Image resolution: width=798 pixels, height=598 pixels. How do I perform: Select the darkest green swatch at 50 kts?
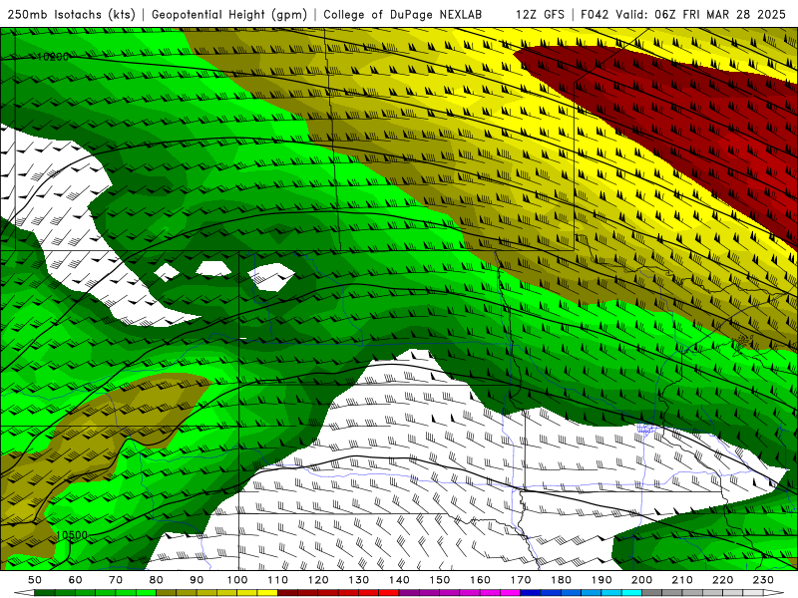point(44,593)
